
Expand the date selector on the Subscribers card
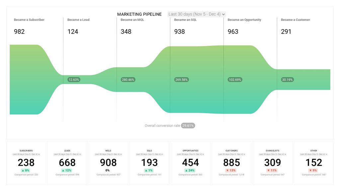pyautogui.click(x=26, y=154)
